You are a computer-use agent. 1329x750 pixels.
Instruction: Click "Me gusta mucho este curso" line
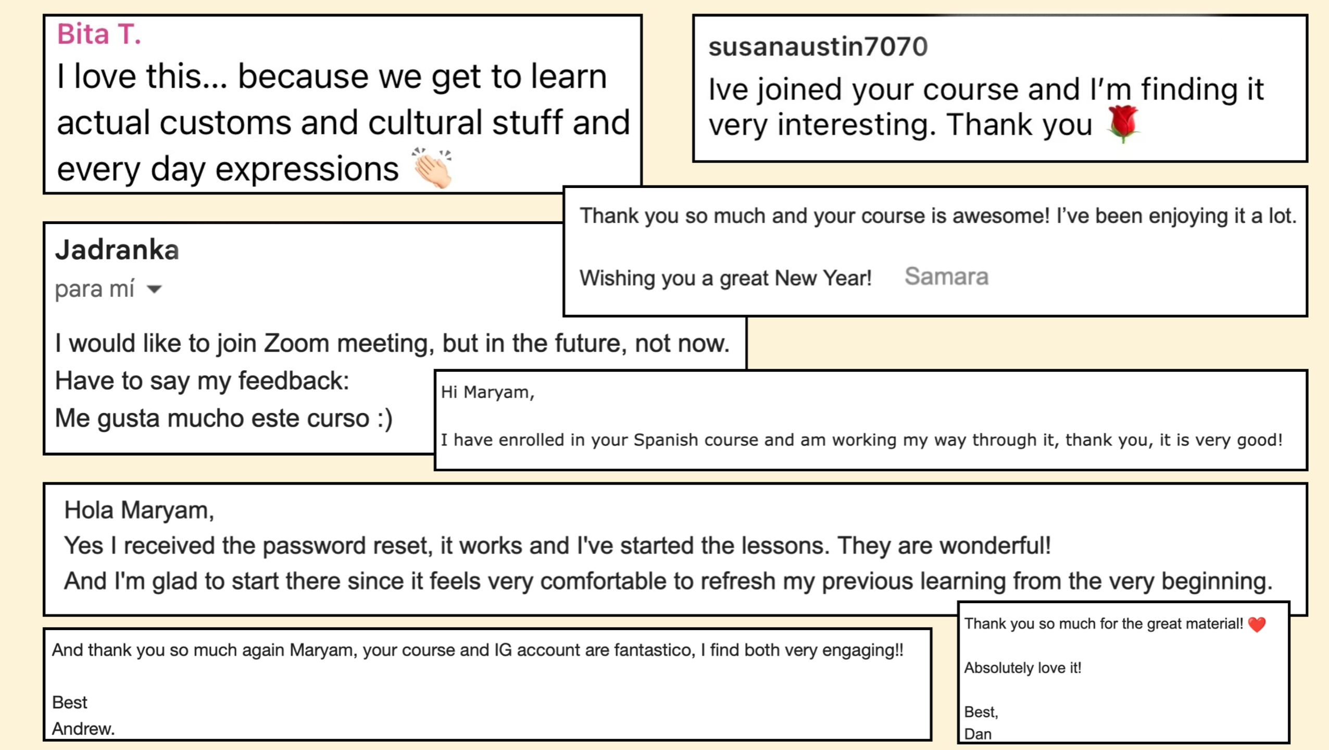pyautogui.click(x=224, y=418)
